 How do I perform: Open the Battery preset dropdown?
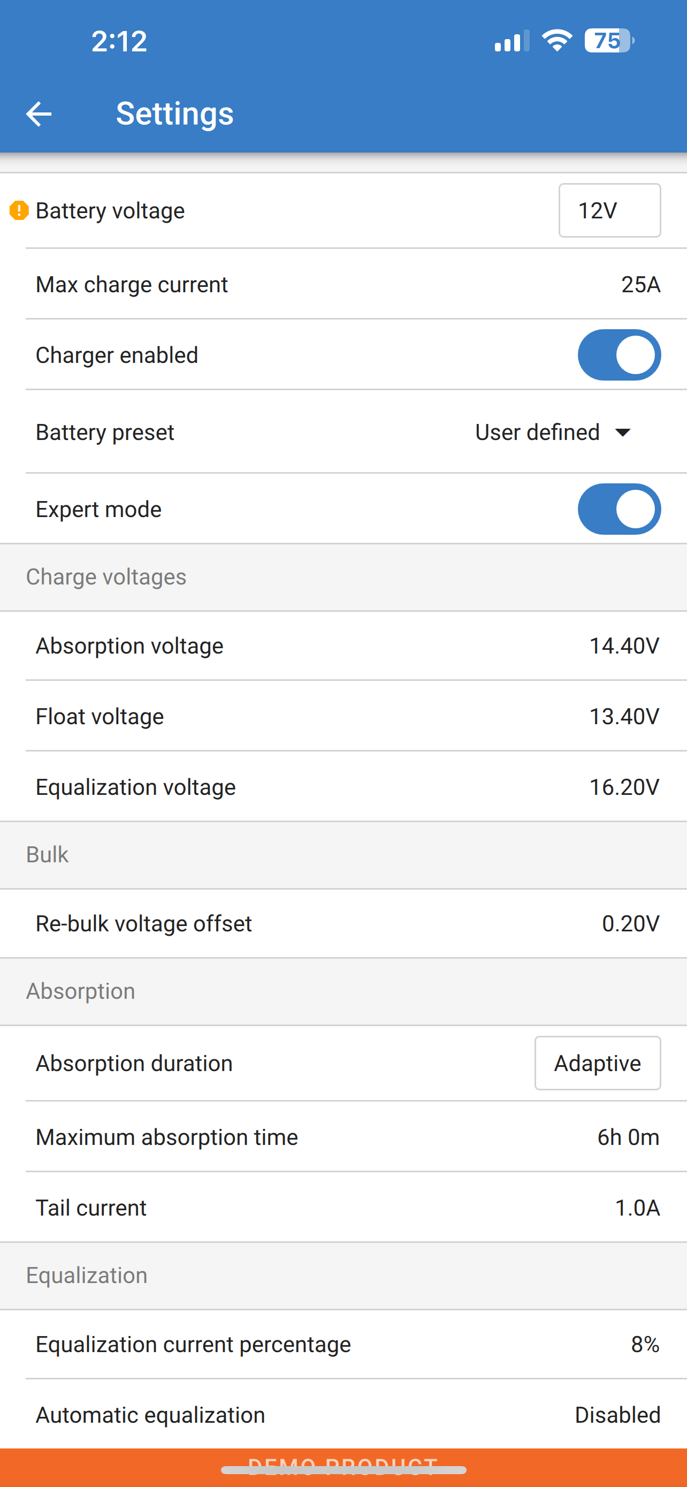[552, 433]
